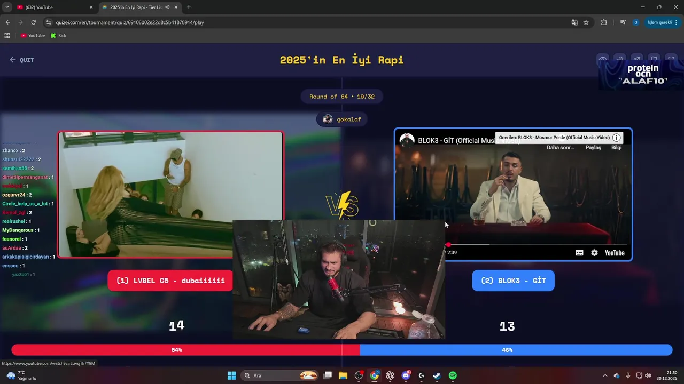The width and height of the screenshot is (684, 384).
Task: Open the YouTube player settings gear
Action: (x=594, y=253)
